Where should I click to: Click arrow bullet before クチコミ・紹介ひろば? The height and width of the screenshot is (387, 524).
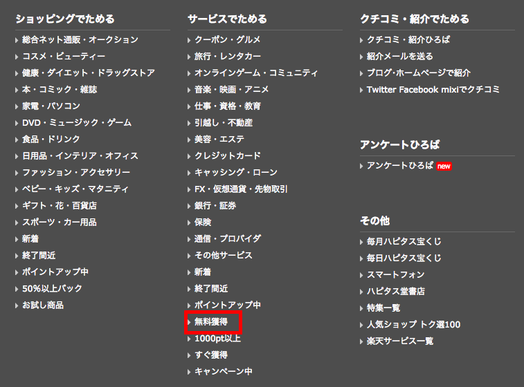point(361,40)
